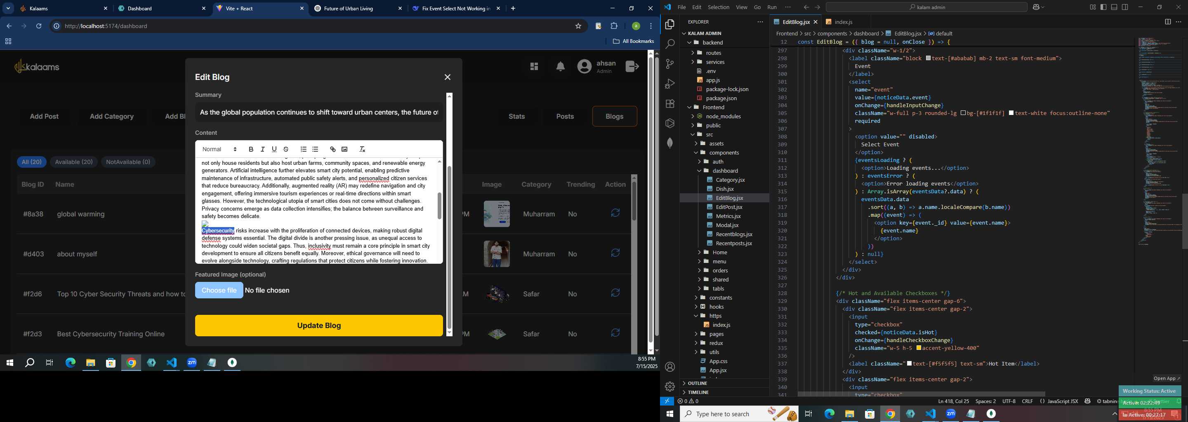Click the Summary input field
Screen dimensions: 1188x422
point(319,113)
